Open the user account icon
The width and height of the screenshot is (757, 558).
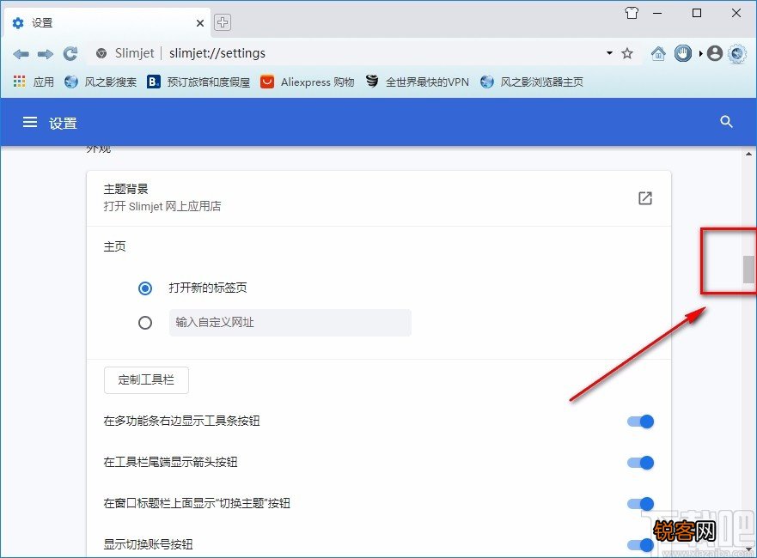pos(715,53)
